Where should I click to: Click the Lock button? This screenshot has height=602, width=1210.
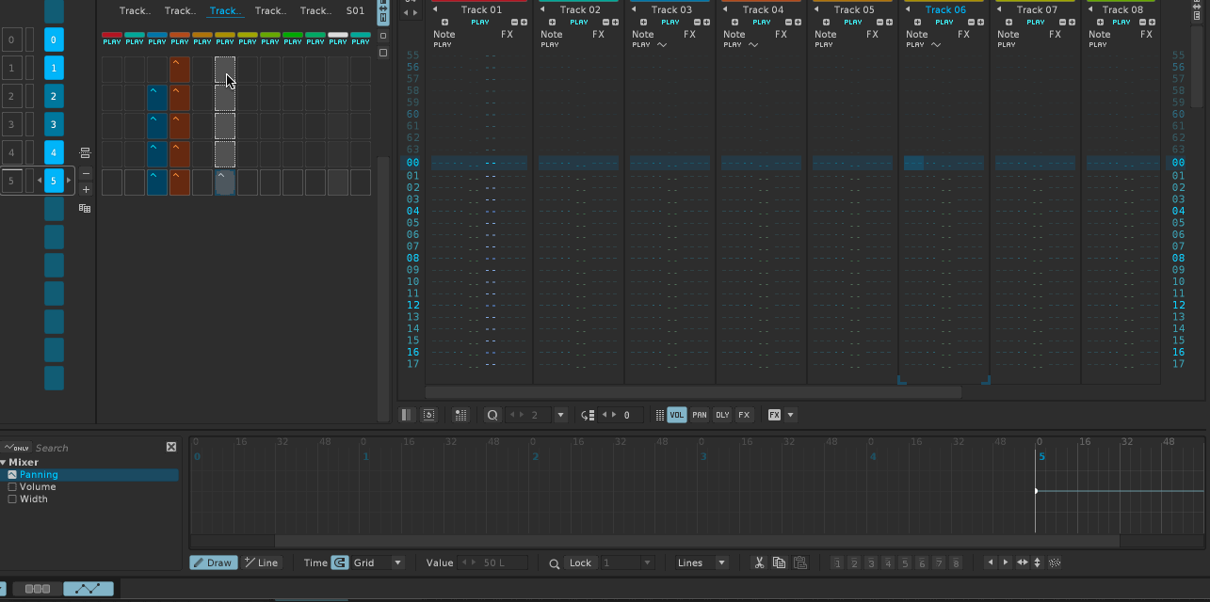pos(580,562)
